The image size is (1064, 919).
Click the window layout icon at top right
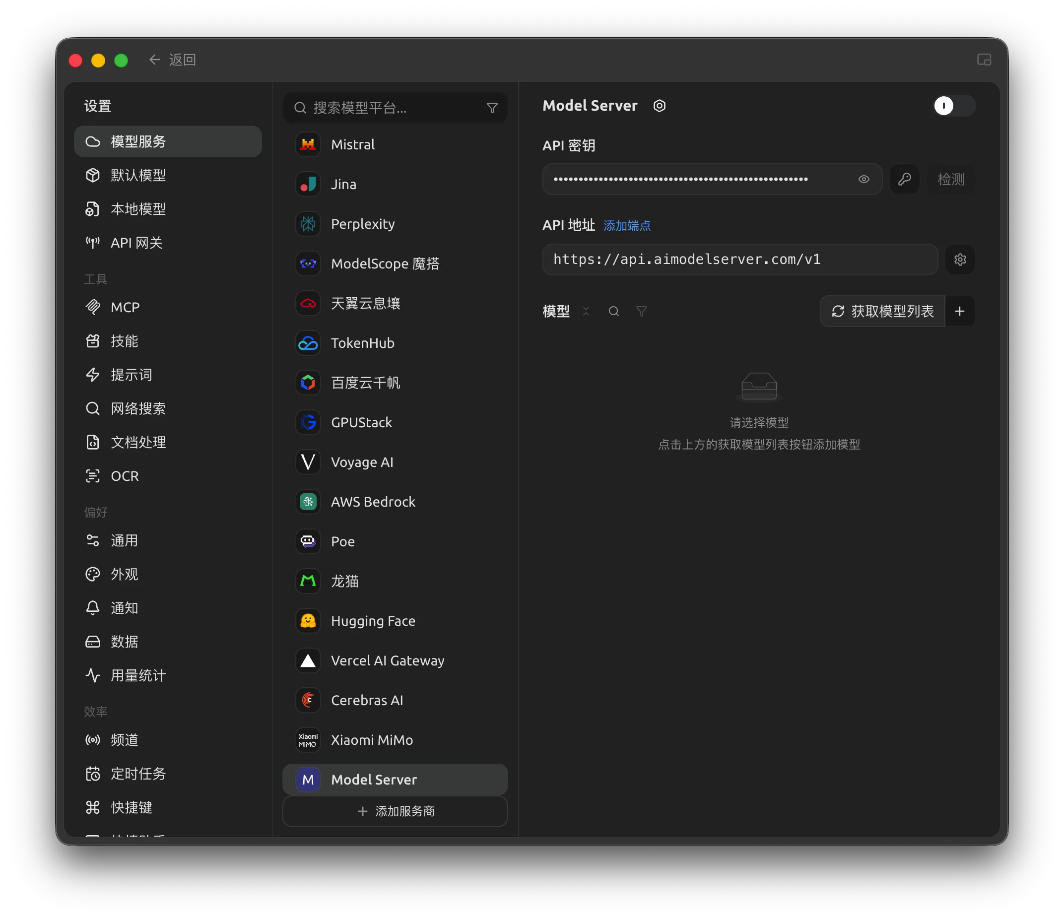click(984, 60)
